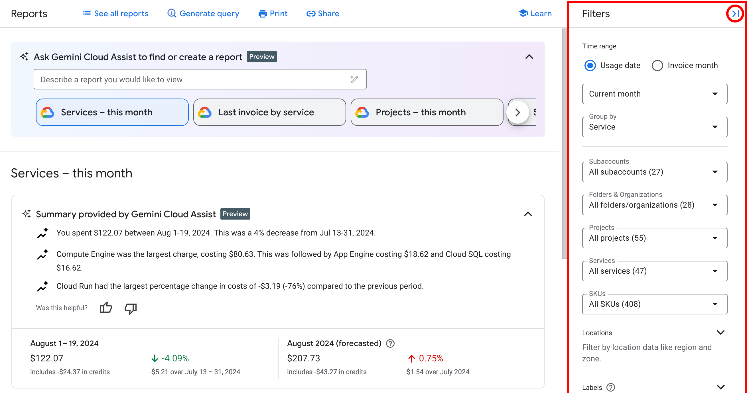Click the See all reports list icon
Viewport: 747px width, 393px height.
[87, 13]
